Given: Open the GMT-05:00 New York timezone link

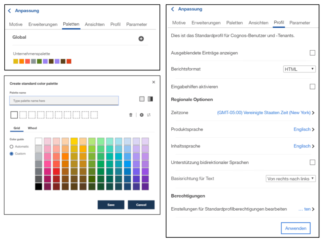Looking at the screenshot, I should click(x=264, y=112).
